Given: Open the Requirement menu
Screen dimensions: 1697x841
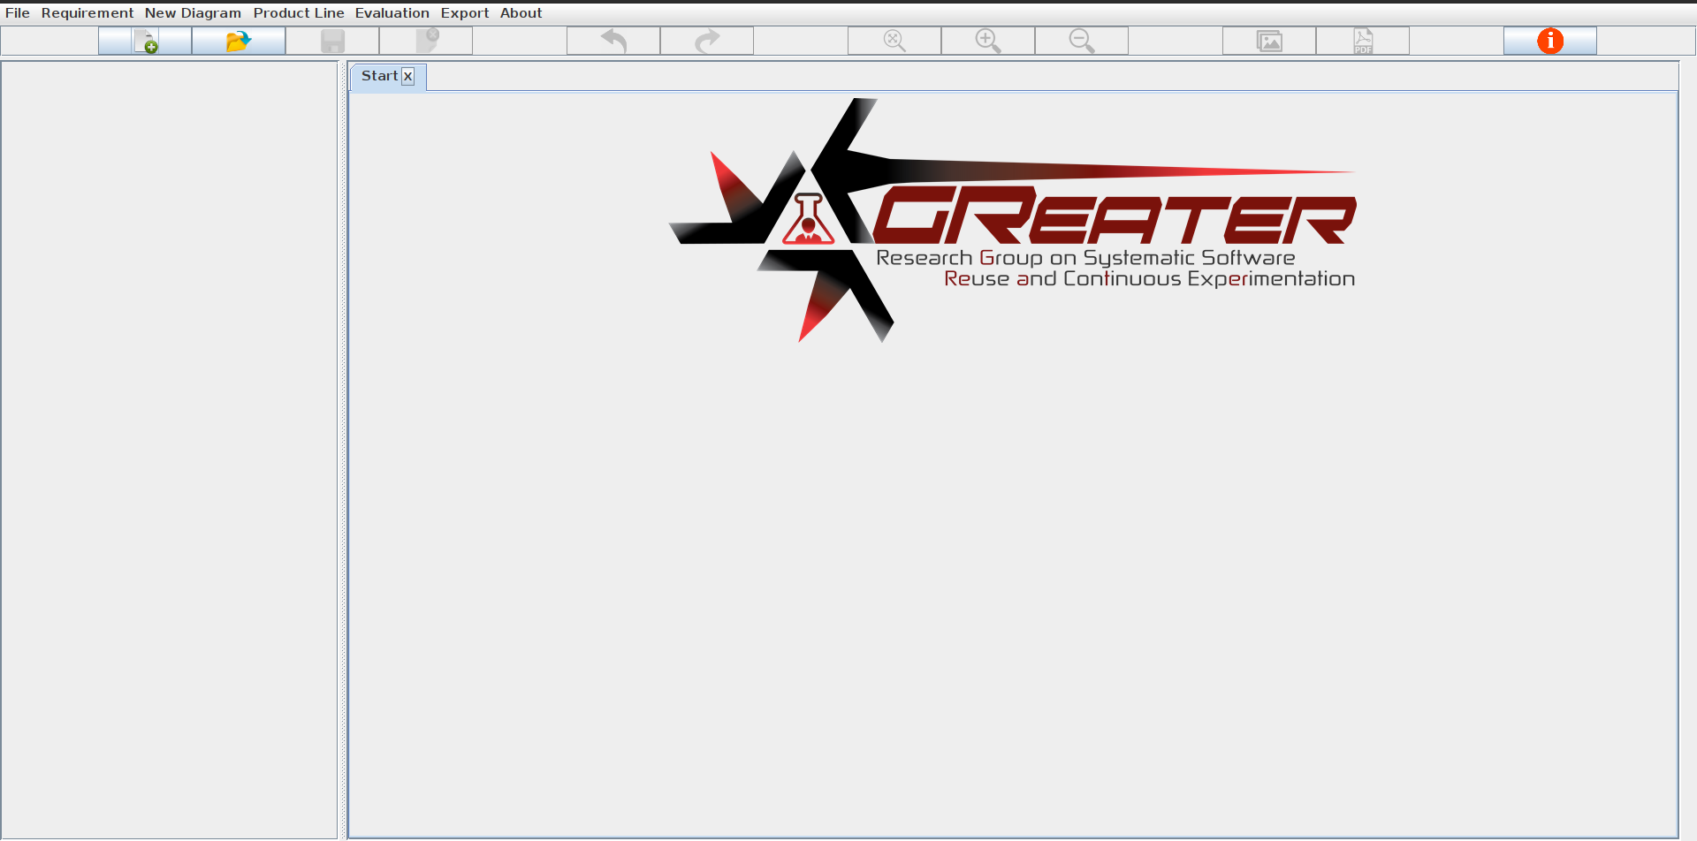Looking at the screenshot, I should (x=88, y=12).
